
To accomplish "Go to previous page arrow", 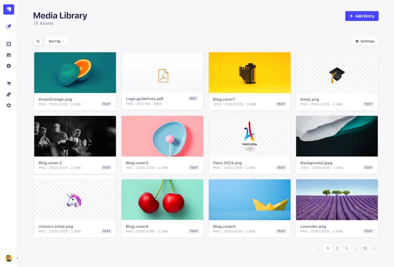I will tap(318, 249).
